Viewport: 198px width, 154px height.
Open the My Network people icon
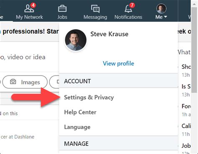(x=29, y=9)
